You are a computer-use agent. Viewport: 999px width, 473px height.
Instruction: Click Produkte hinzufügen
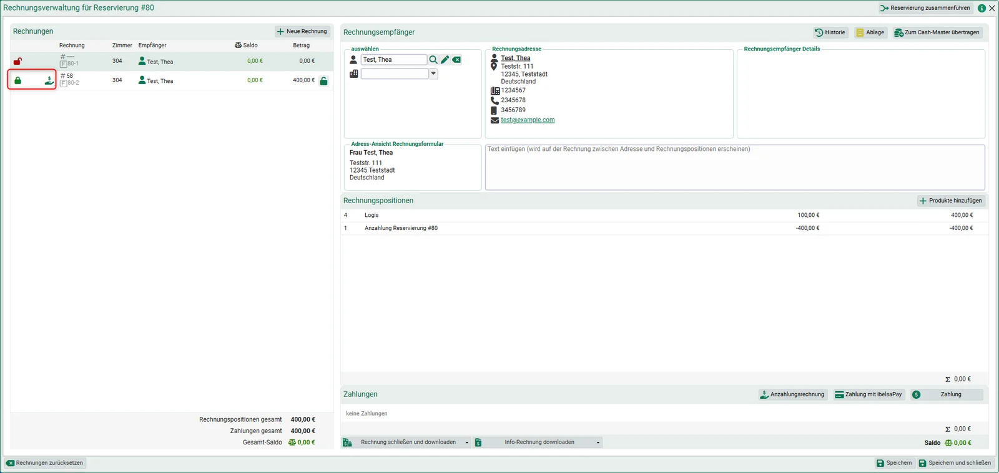951,201
